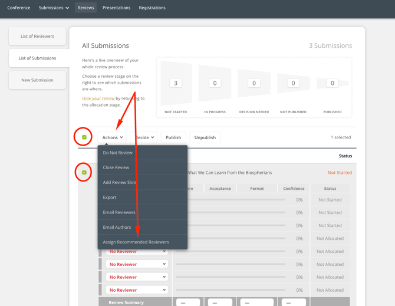Choose 'Email Authors' option
The width and height of the screenshot is (395, 306).
pyautogui.click(x=117, y=227)
